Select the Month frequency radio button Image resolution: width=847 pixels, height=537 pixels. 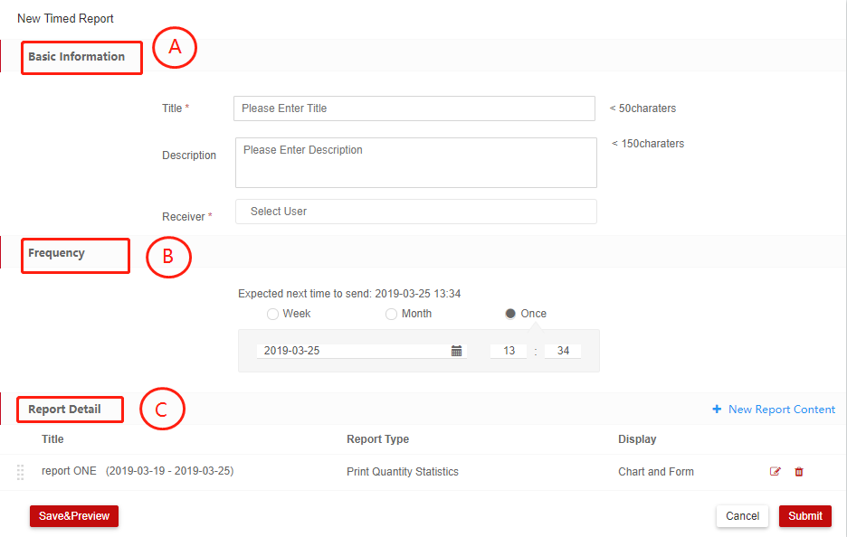click(391, 314)
